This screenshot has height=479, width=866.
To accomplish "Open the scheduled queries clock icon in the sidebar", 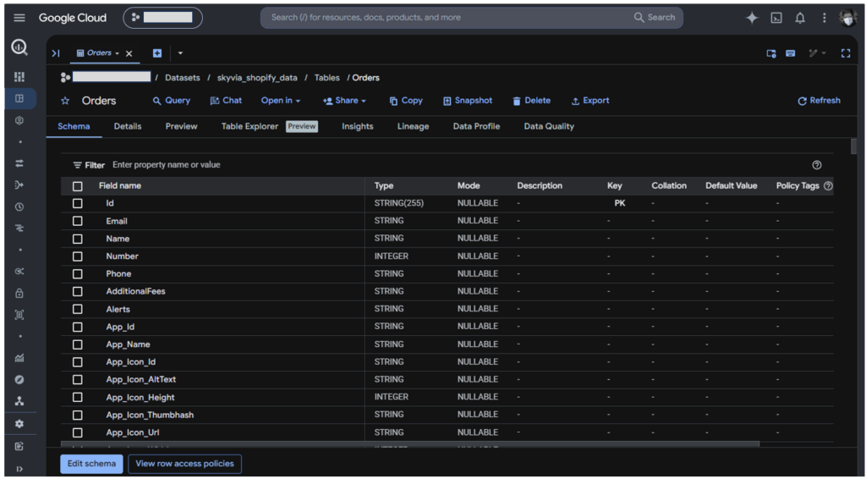I will (19, 206).
